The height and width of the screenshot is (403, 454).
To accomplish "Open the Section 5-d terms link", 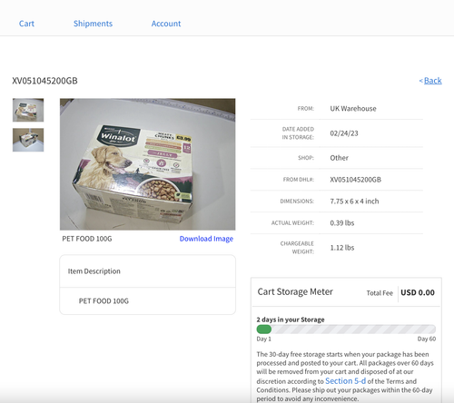I will 345,381.
